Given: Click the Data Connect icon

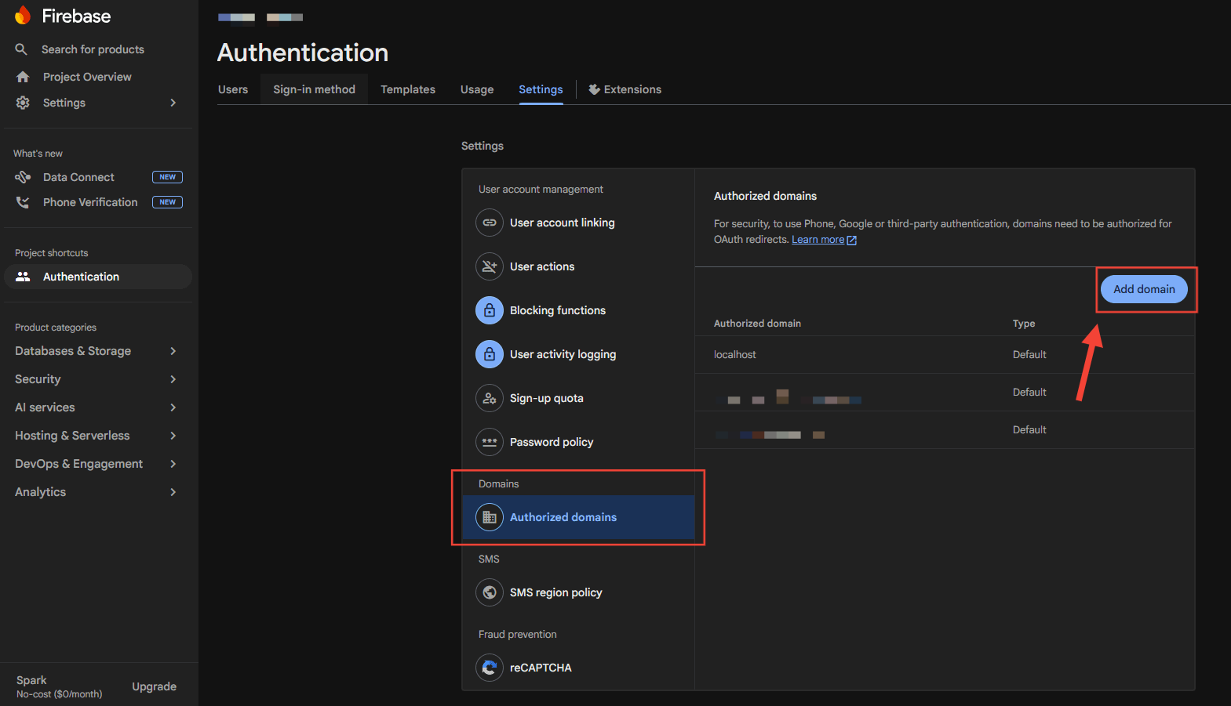Looking at the screenshot, I should (23, 177).
